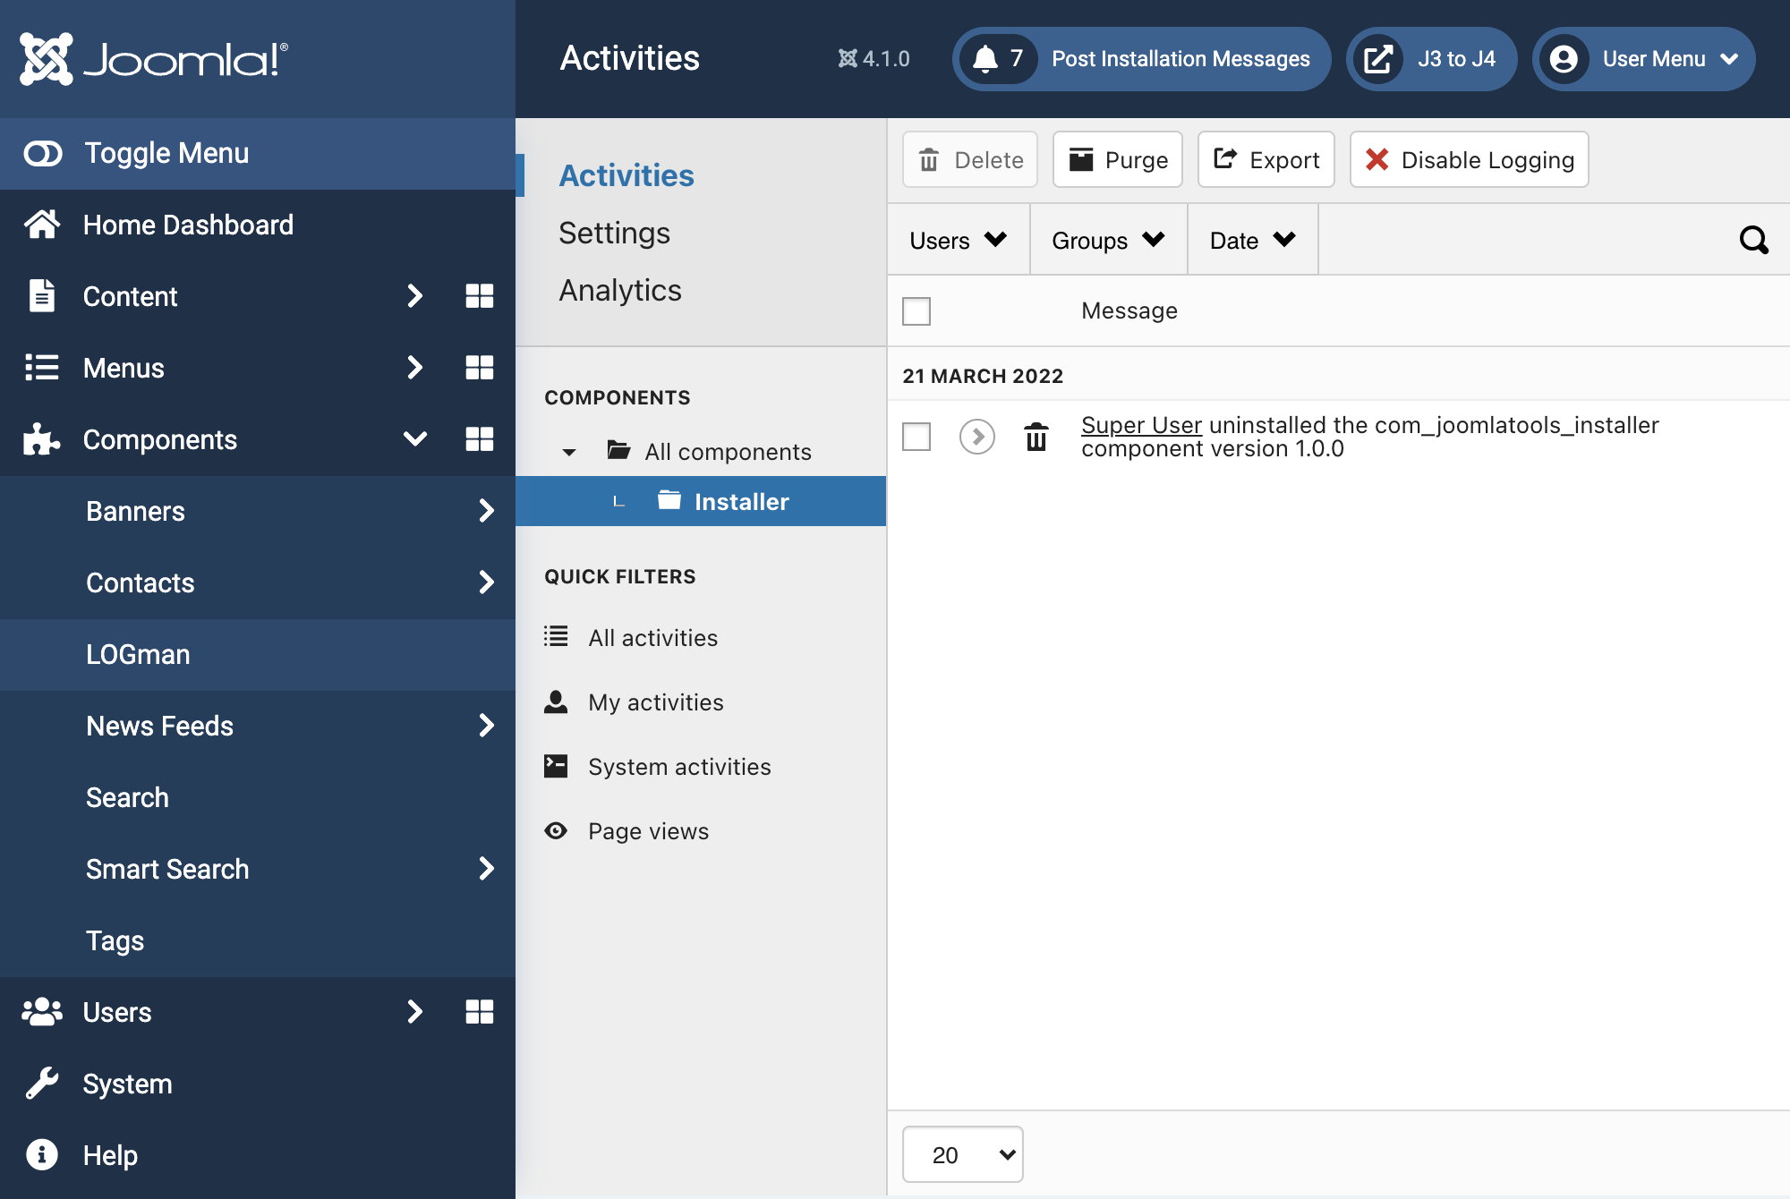Open the Users filter dropdown
This screenshot has width=1790, height=1199.
[x=958, y=240]
